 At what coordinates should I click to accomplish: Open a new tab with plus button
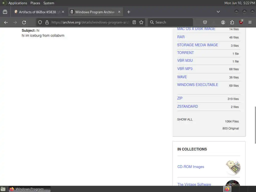click(129, 12)
